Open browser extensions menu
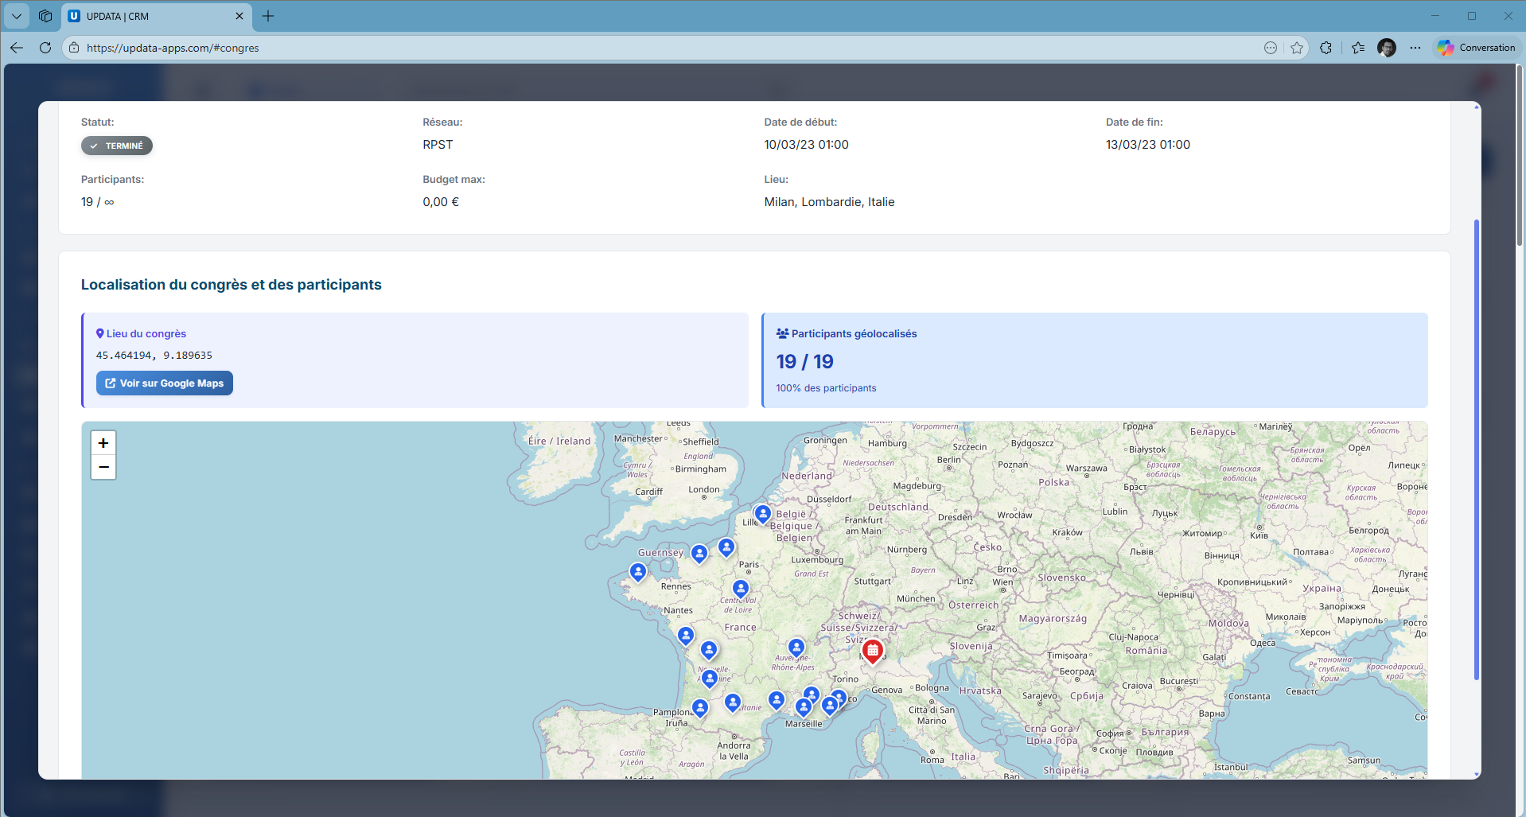Image resolution: width=1526 pixels, height=817 pixels. 1326,48
